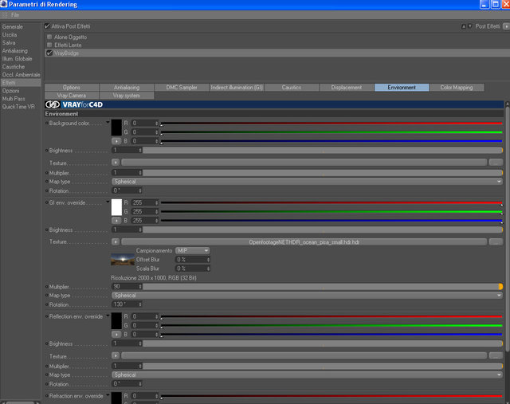Select Multi Pass in the sidebar
The image size is (510, 404).
pyautogui.click(x=14, y=99)
